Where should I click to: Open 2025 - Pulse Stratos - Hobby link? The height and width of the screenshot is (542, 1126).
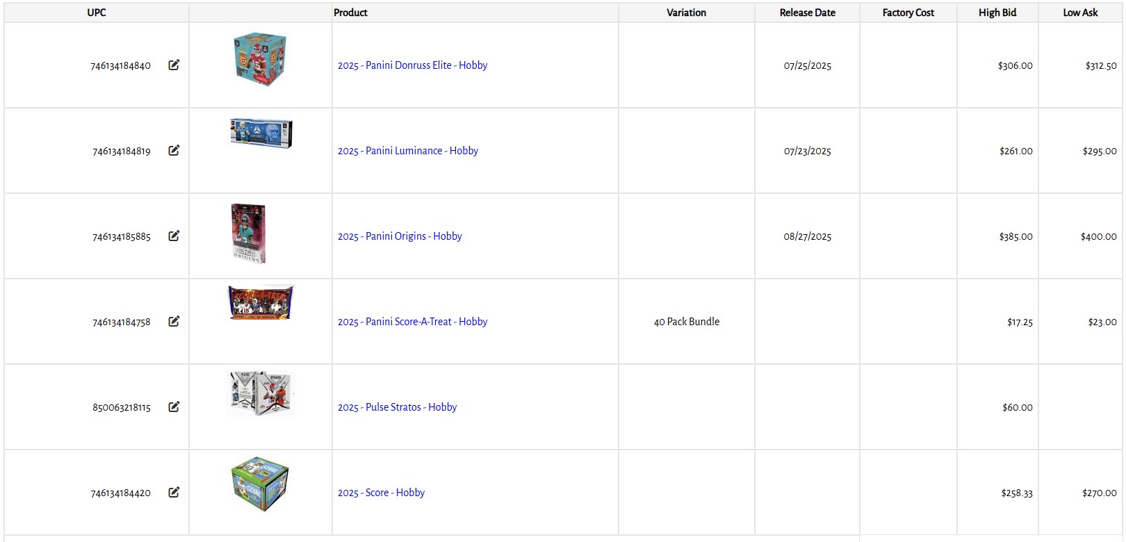[397, 407]
